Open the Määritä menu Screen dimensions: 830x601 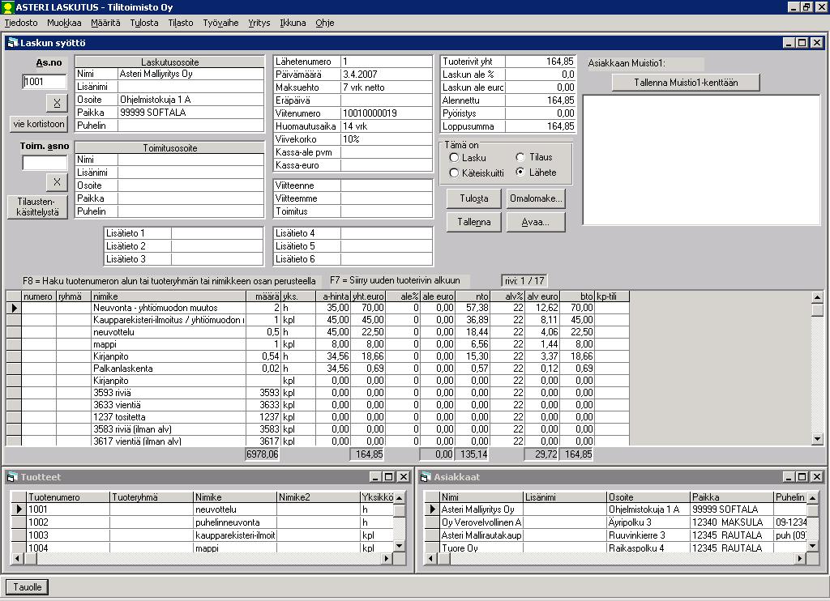click(x=105, y=23)
